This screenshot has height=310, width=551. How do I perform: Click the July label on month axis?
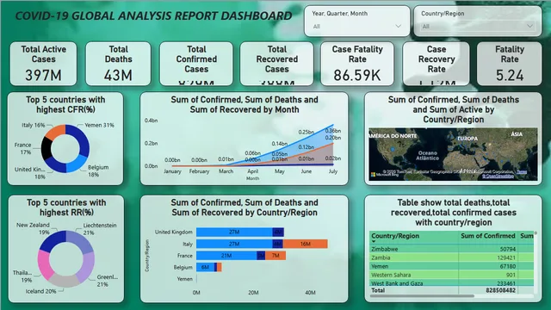click(333, 171)
